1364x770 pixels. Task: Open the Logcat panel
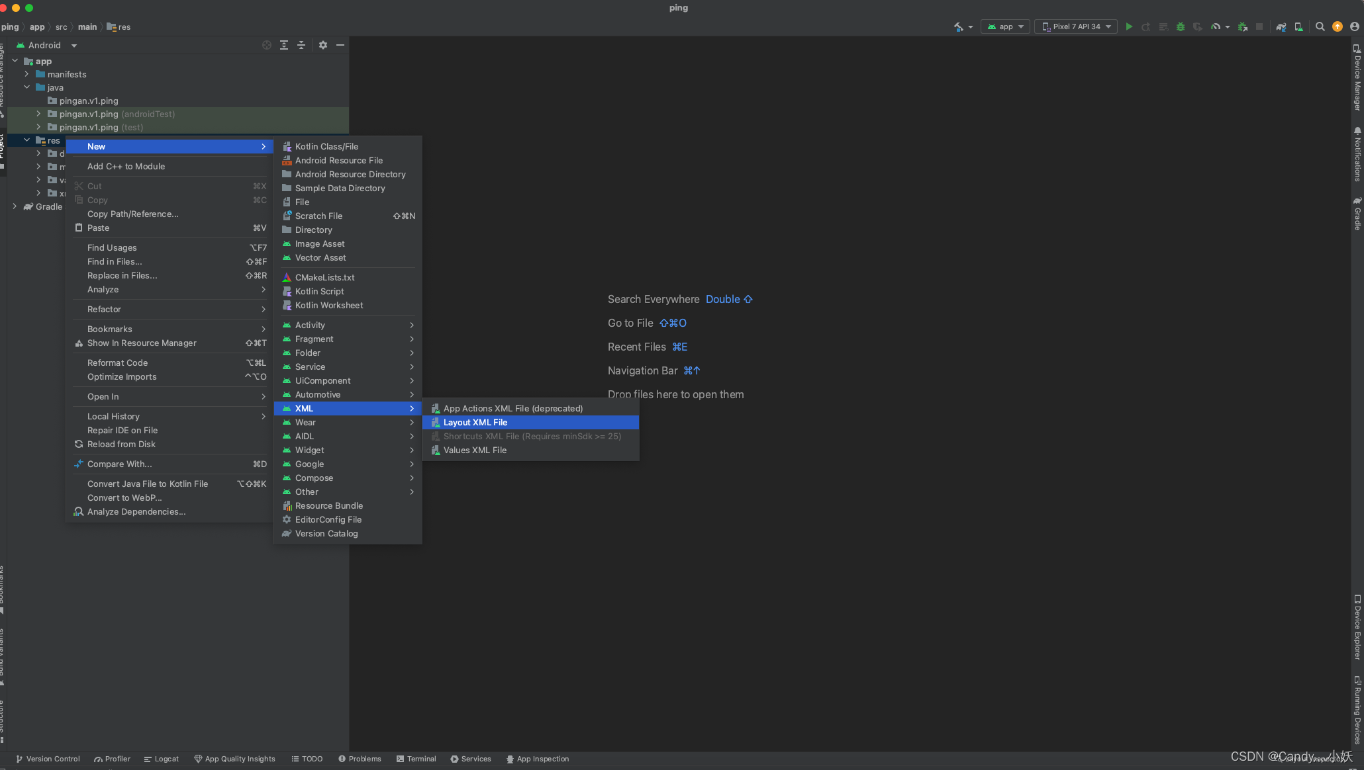pyautogui.click(x=161, y=759)
